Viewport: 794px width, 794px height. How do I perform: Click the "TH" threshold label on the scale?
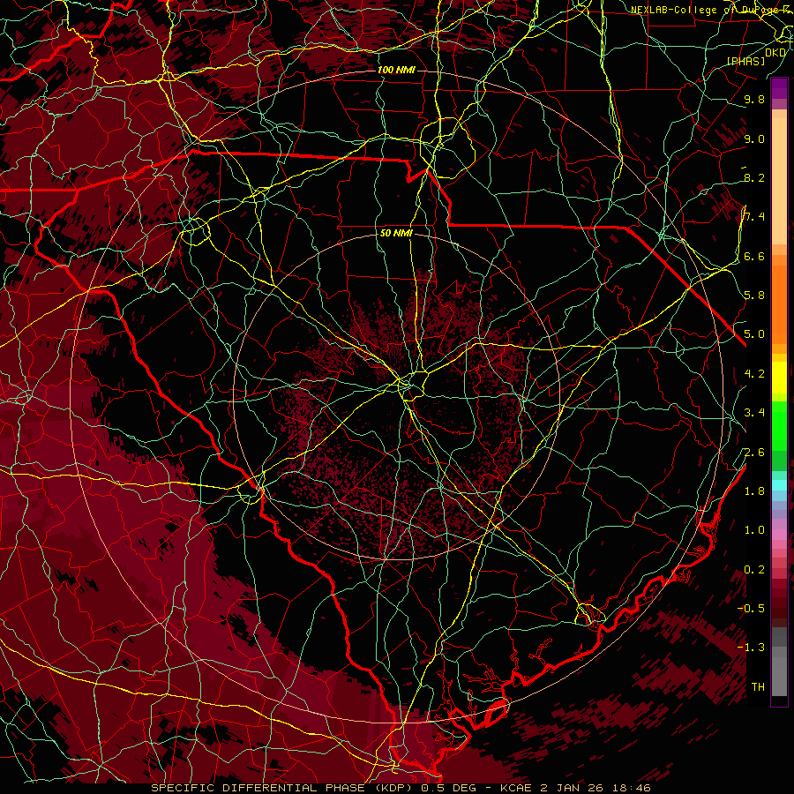[758, 687]
